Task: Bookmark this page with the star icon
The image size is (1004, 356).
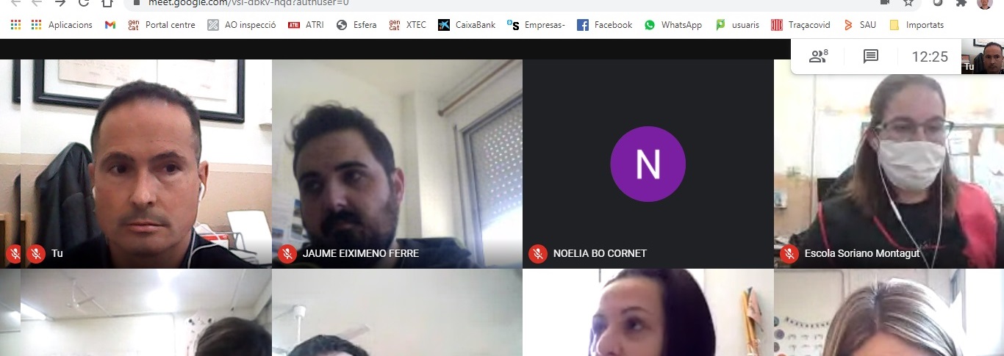Action: [908, 3]
